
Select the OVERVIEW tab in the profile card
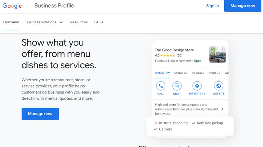pos(162,73)
